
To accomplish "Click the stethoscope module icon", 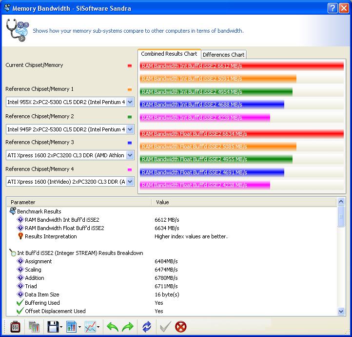I will point(17,30).
